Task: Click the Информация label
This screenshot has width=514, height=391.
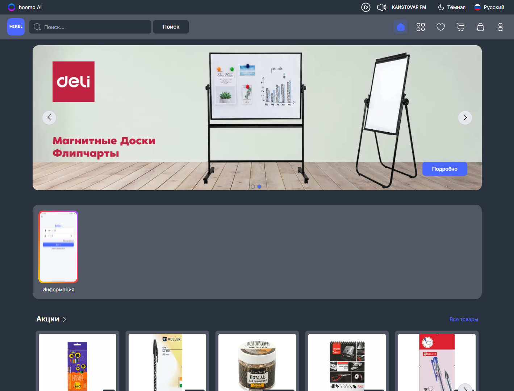Action: 58,290
